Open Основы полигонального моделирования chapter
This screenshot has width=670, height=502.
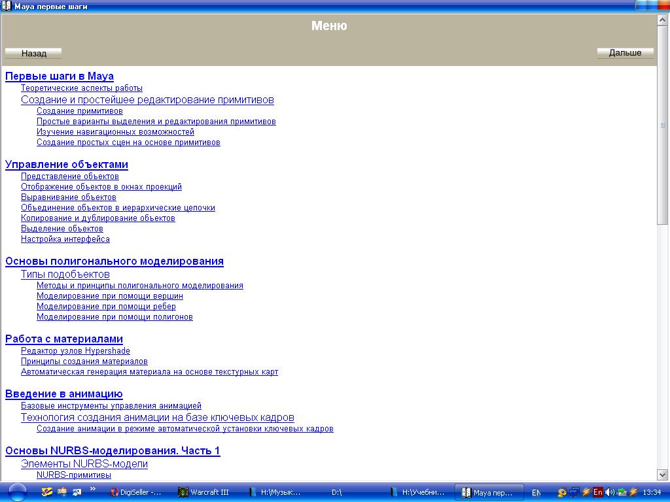[x=114, y=261]
